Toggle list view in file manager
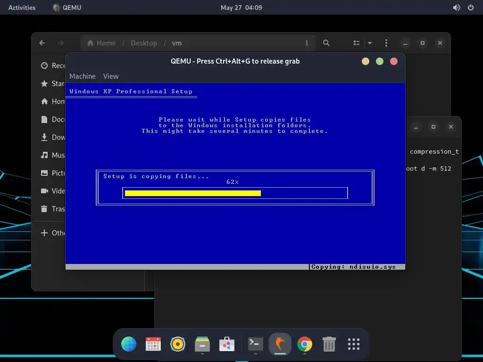483x362 pixels. [x=357, y=43]
